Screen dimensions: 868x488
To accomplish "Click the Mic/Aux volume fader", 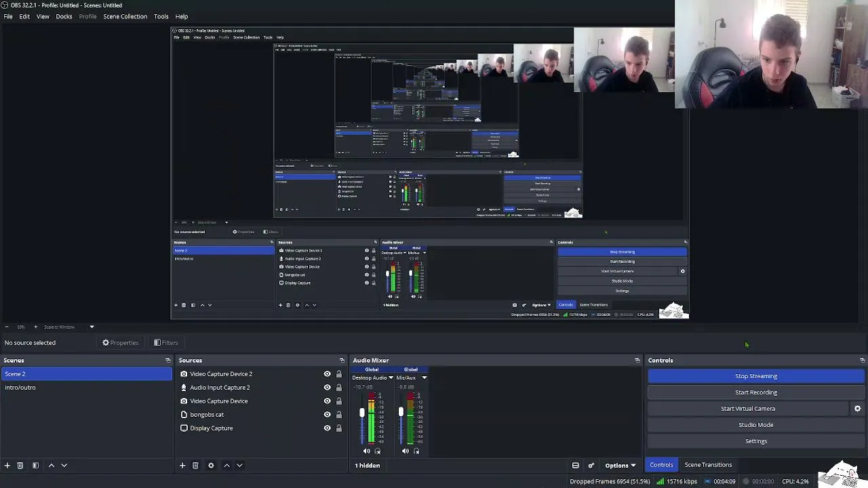I will (x=401, y=412).
